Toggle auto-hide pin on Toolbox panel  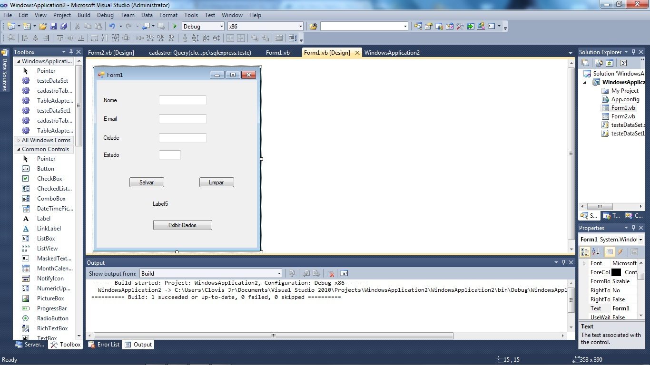tap(71, 52)
